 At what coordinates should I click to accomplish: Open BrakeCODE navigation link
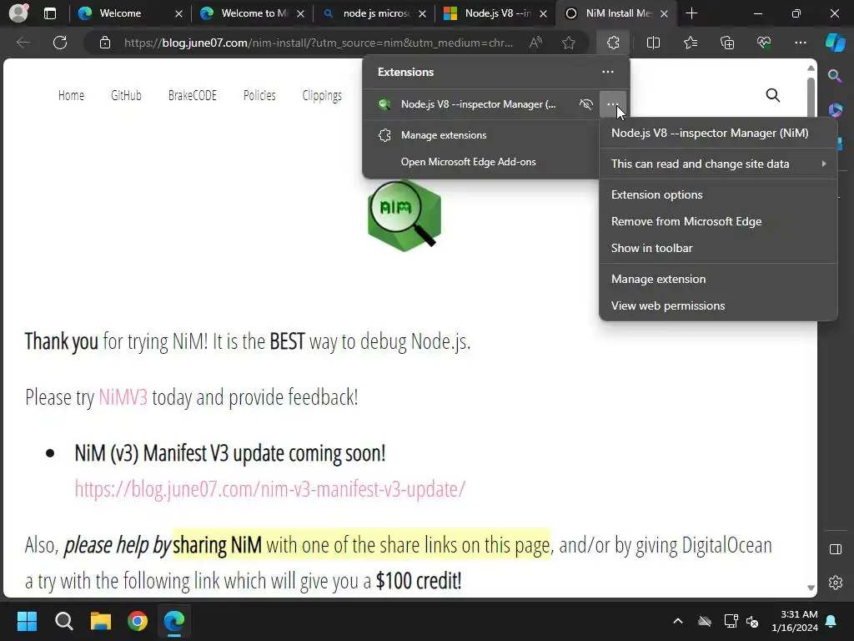tap(193, 95)
